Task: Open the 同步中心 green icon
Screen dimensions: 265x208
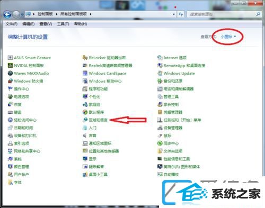Action: [160, 143]
